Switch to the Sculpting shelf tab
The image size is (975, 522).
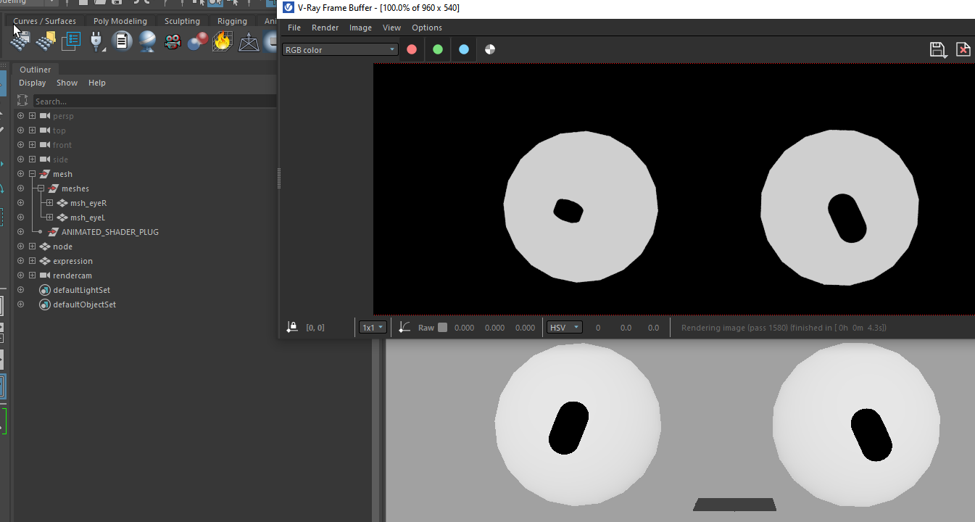[x=182, y=21]
